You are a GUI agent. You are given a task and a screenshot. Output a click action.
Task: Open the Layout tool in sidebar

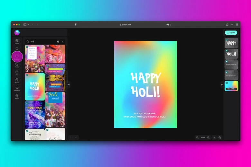pos(17,41)
